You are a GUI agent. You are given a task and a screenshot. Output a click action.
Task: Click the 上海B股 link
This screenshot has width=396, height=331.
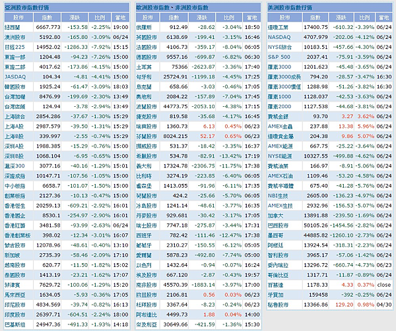(14, 136)
